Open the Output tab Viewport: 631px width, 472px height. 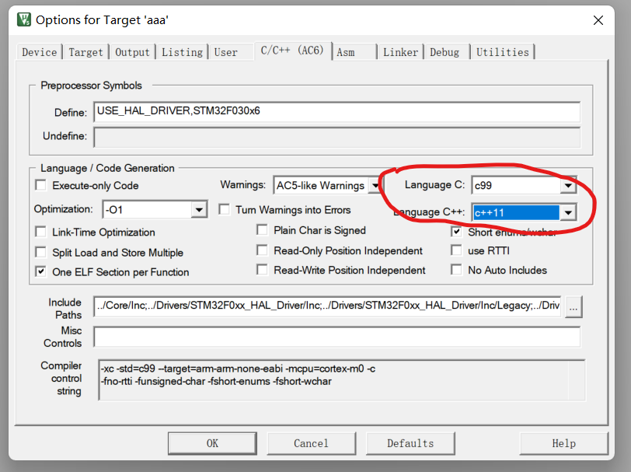click(x=132, y=52)
